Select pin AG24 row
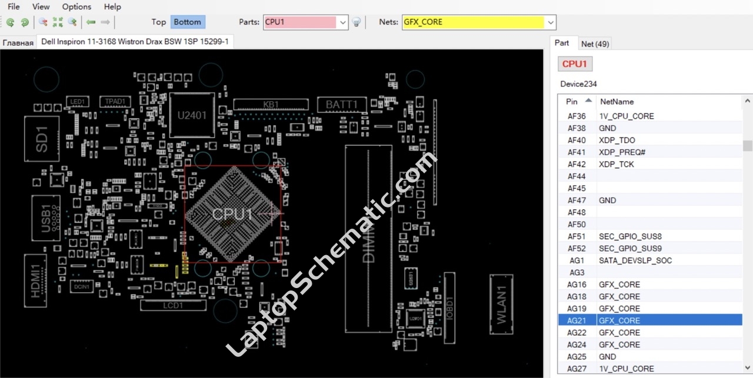The height and width of the screenshot is (378, 753). (x=650, y=344)
